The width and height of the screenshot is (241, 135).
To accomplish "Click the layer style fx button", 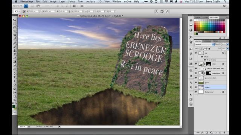I will pos(203,132).
